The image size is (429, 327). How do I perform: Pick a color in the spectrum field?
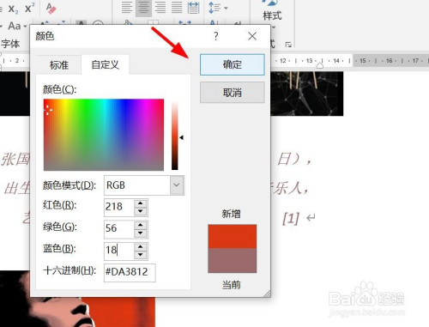[x=104, y=135]
